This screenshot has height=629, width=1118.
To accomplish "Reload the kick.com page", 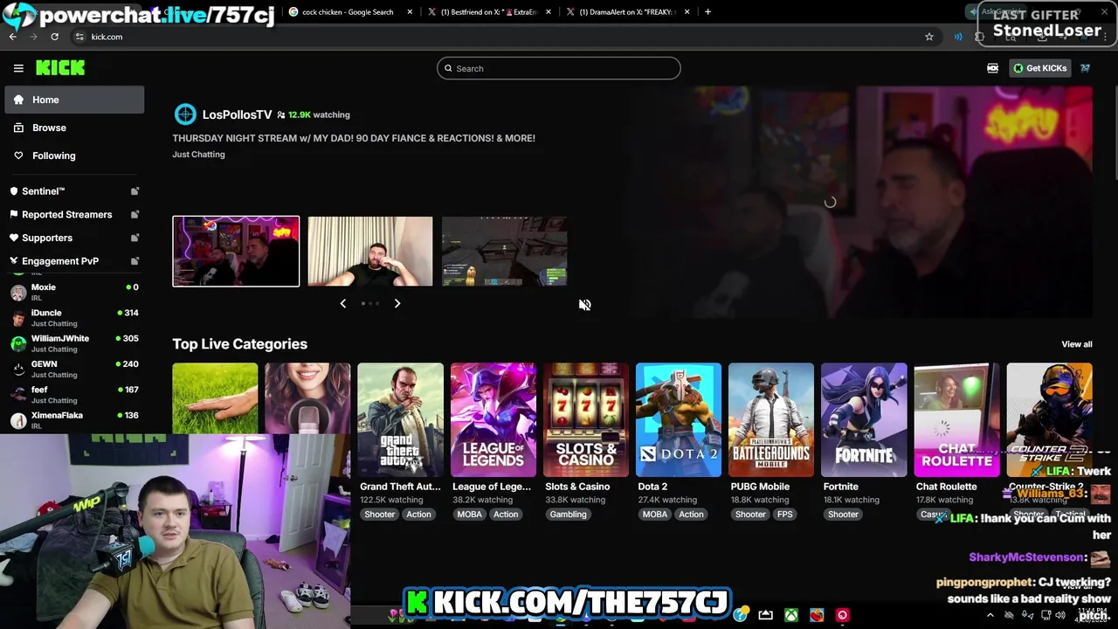I will click(54, 37).
